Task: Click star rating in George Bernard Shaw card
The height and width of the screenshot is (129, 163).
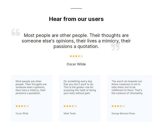Action: (x=118, y=106)
